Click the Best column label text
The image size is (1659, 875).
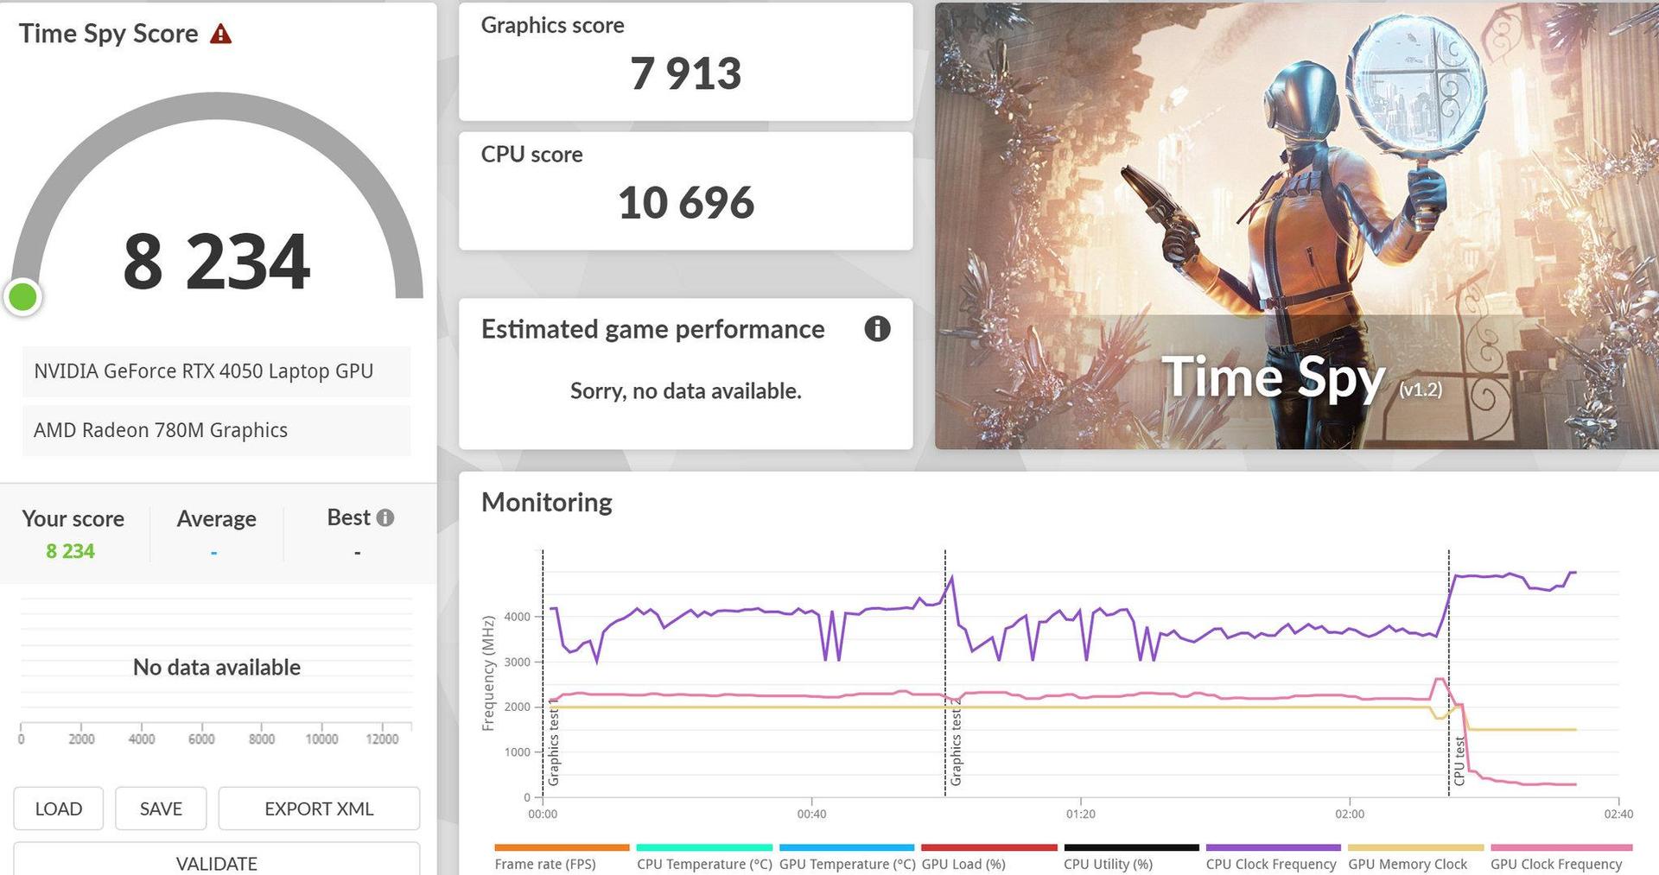[348, 517]
